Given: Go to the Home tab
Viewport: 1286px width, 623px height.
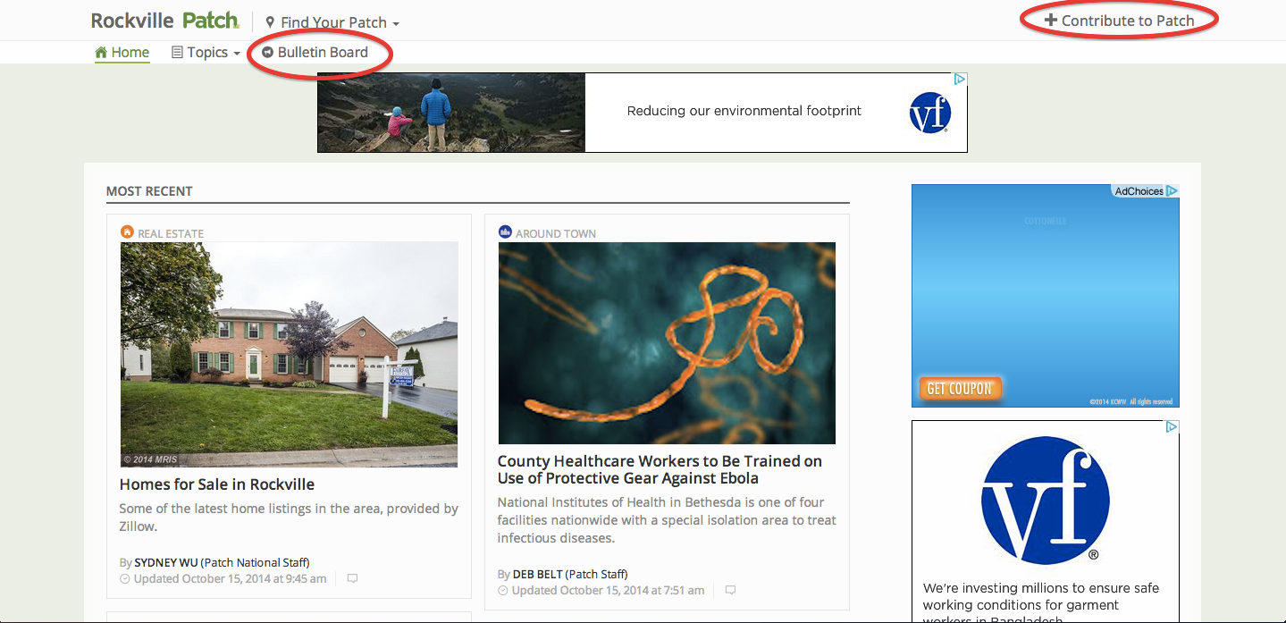Looking at the screenshot, I should (122, 53).
